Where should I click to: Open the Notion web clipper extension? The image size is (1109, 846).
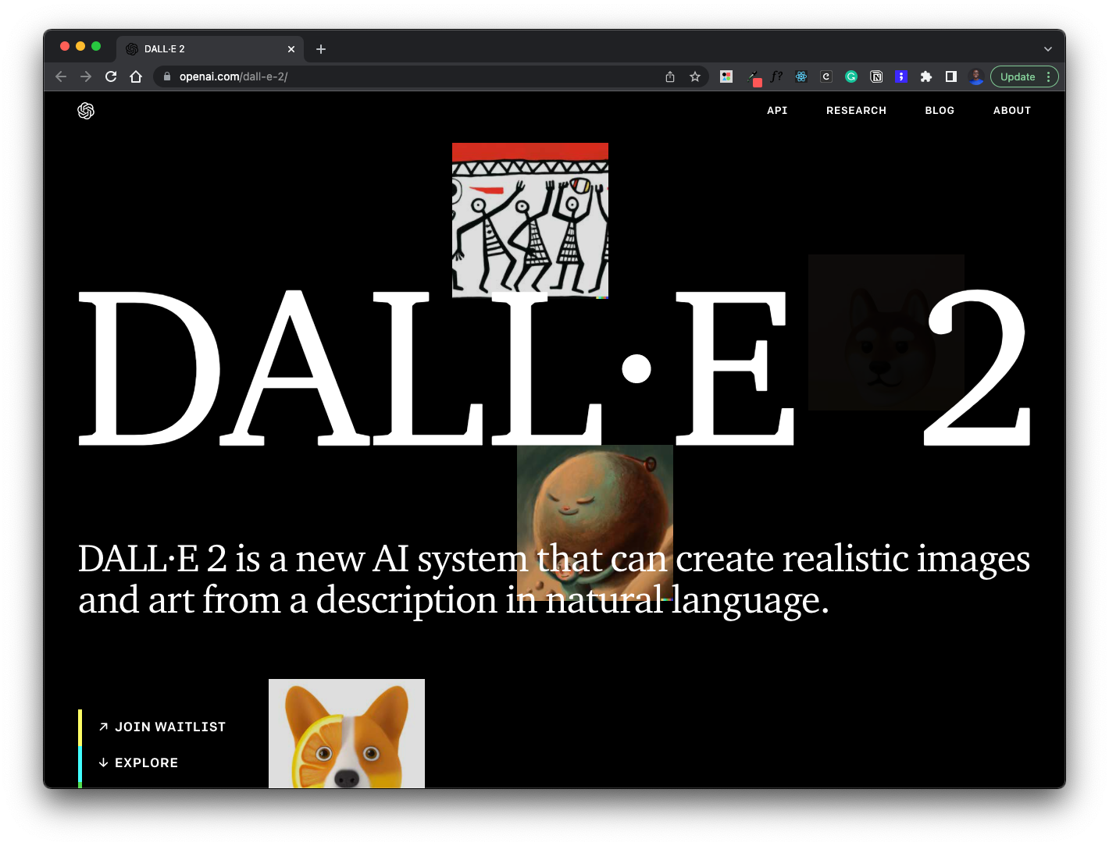click(x=876, y=76)
